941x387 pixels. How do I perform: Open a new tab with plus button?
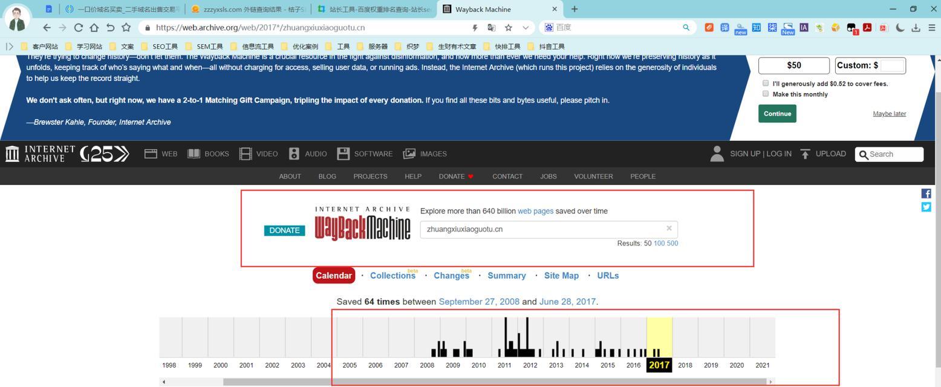[574, 9]
